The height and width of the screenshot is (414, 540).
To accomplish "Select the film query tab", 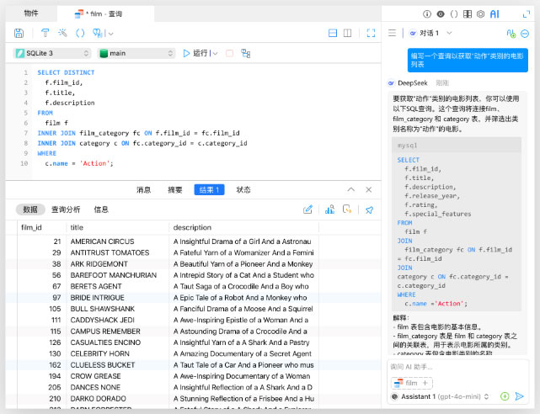I will click(105, 13).
